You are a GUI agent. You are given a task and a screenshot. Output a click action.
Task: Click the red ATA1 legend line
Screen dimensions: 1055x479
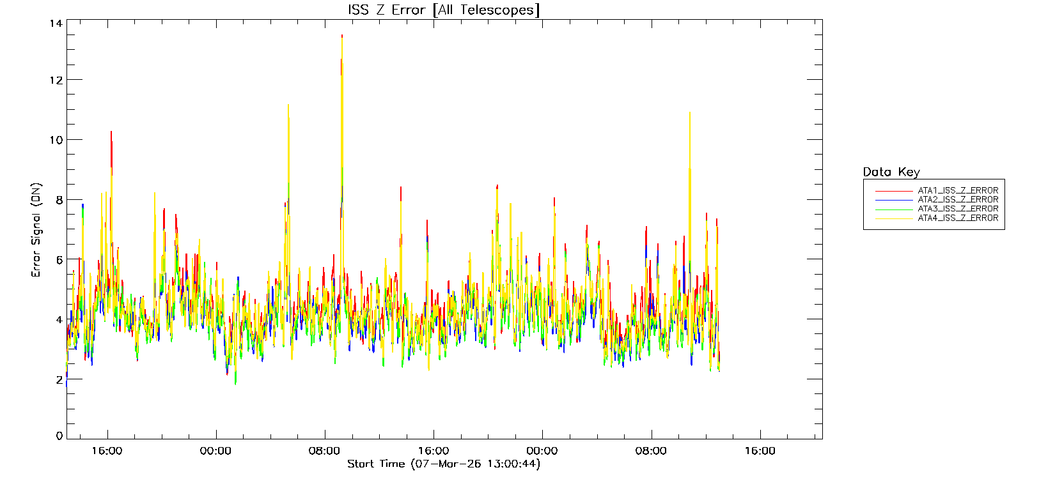(894, 191)
